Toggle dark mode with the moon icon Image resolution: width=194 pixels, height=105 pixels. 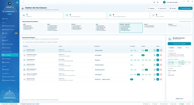coord(158,2)
